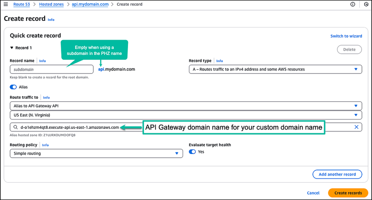Toggle the Alias switch off
The height and width of the screenshot is (200, 372).
tap(13, 87)
